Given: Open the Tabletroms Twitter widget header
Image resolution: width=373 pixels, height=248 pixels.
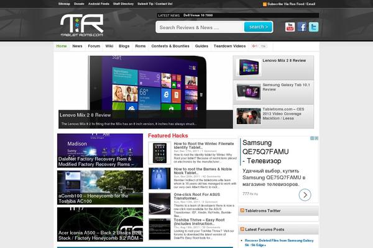Looking at the screenshot, I should [x=262, y=211].
